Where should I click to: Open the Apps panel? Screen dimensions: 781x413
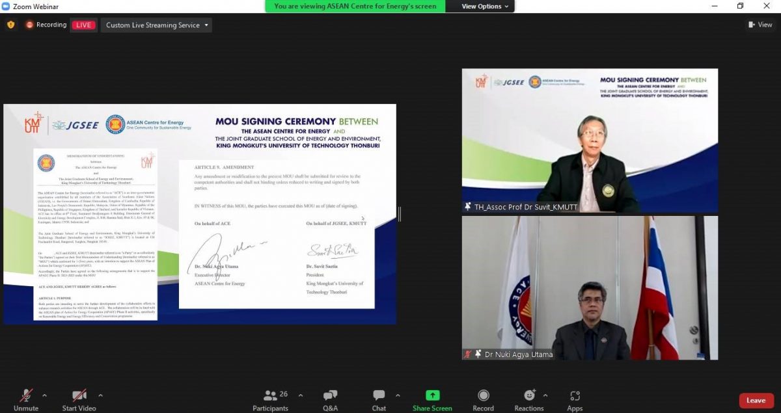click(x=575, y=399)
